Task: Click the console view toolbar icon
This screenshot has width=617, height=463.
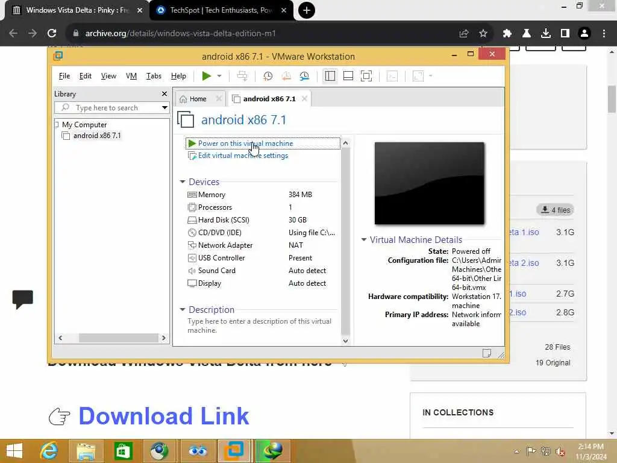Action: (392, 75)
